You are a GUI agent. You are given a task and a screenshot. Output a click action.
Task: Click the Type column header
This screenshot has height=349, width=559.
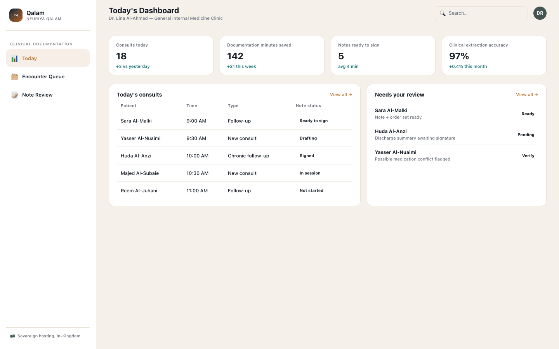[233, 106]
